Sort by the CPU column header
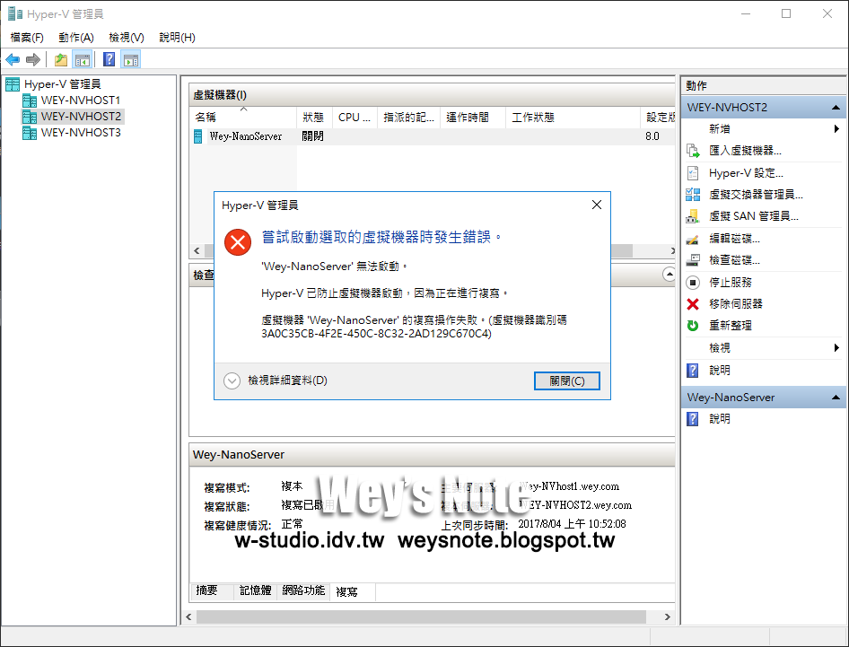The height and width of the screenshot is (647, 849). coord(354,118)
